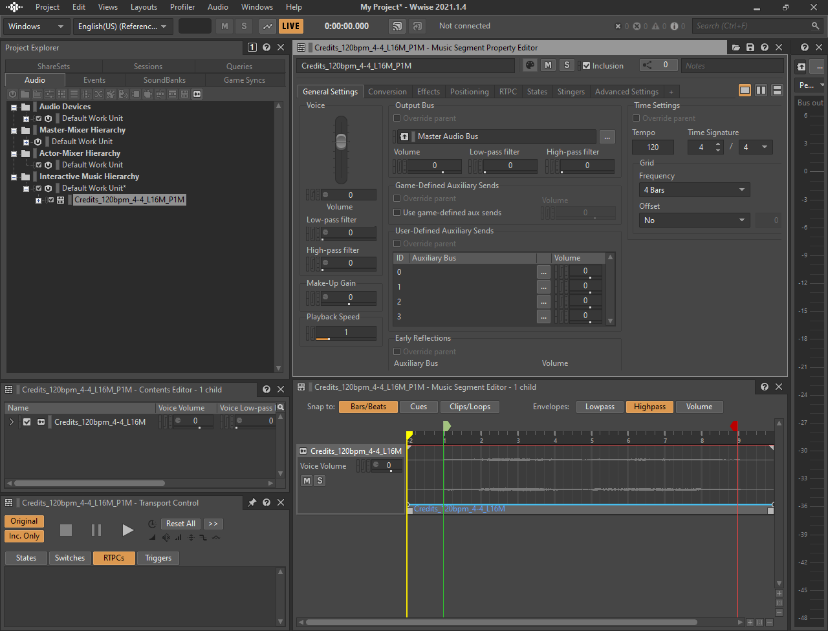Click the Music Track icon in Project Explorer toolbar
The width and height of the screenshot is (828, 631).
pos(197,94)
